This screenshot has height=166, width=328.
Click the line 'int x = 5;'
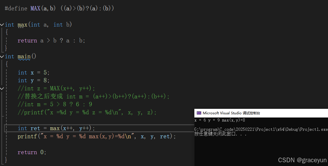click(x=34, y=72)
